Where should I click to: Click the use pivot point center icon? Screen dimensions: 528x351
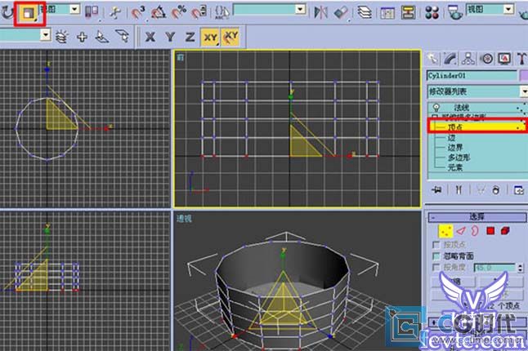point(92,12)
